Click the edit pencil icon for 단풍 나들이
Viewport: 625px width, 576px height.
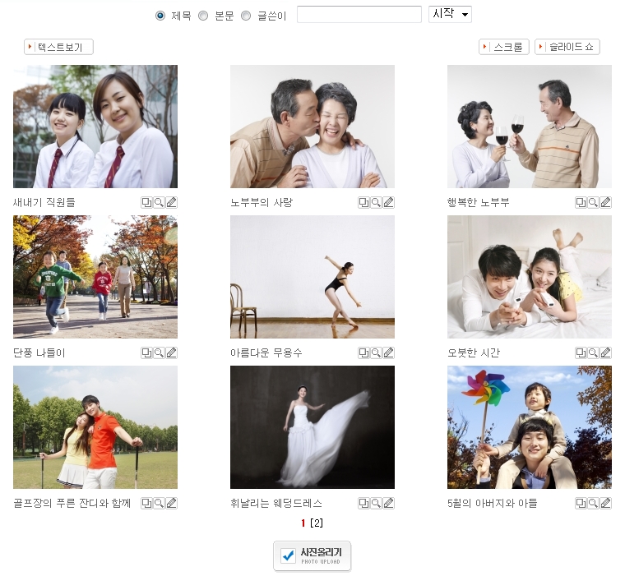172,353
